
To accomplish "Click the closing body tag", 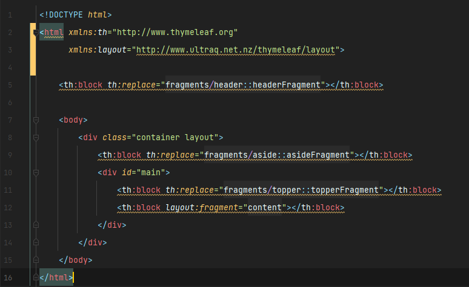I will tap(76, 260).
